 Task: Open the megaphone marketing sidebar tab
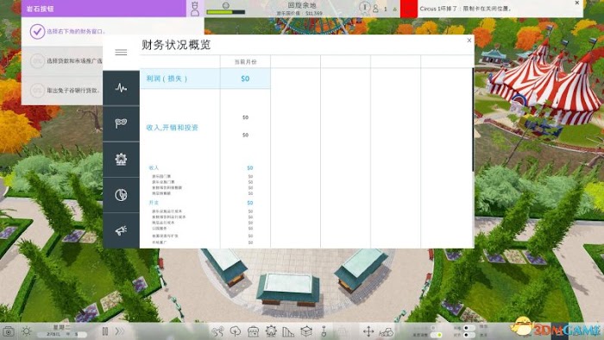[x=121, y=230]
